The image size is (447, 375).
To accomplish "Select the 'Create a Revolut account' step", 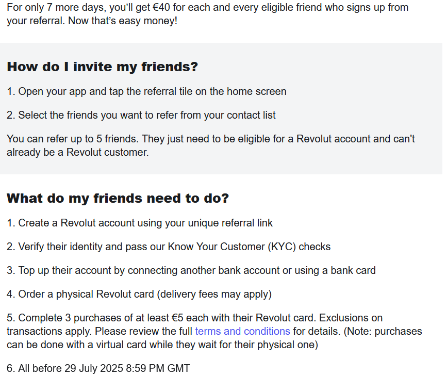I will [x=140, y=223].
